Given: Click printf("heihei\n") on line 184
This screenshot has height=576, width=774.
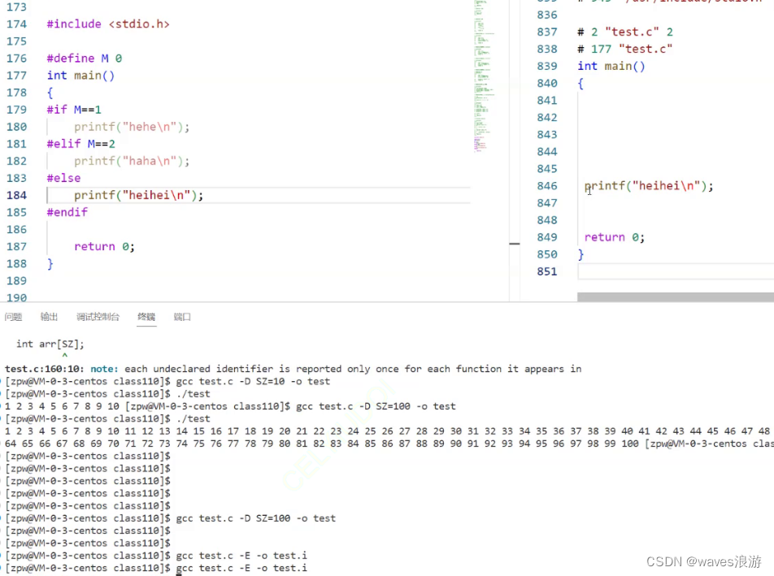Looking at the screenshot, I should [x=139, y=195].
